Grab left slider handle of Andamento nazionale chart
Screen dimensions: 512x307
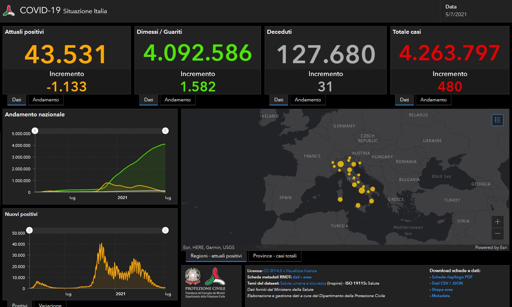click(x=35, y=131)
